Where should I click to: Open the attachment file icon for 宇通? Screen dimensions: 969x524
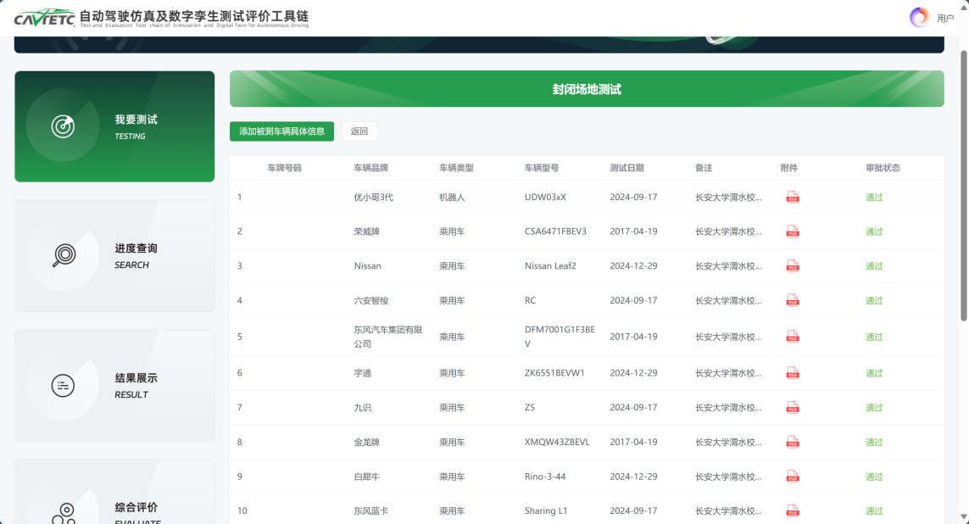(x=793, y=373)
